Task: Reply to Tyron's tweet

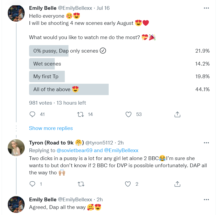Action: [x=33, y=184]
